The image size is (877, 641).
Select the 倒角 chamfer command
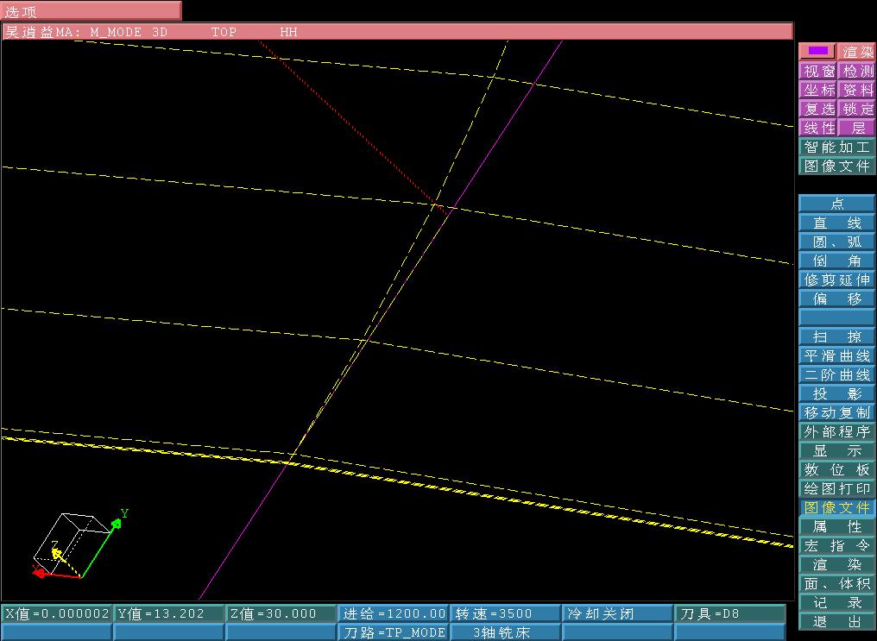click(x=837, y=261)
